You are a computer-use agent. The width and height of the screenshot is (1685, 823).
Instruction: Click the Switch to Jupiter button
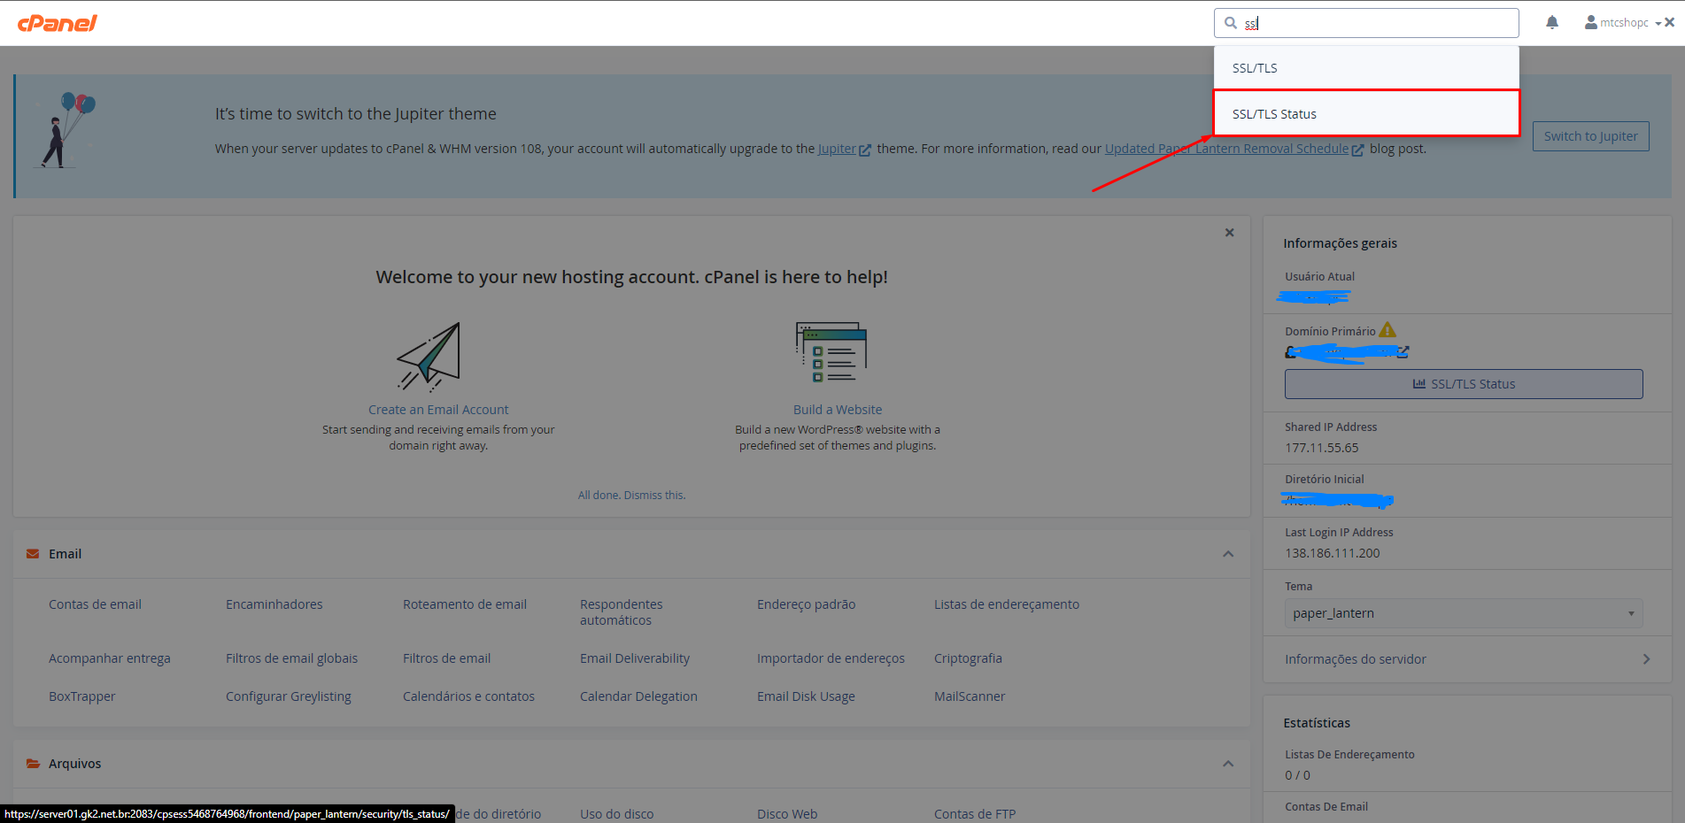tap(1590, 136)
